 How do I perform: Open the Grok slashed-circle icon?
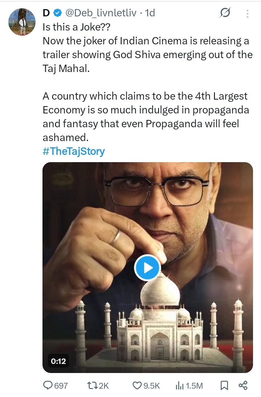click(225, 13)
